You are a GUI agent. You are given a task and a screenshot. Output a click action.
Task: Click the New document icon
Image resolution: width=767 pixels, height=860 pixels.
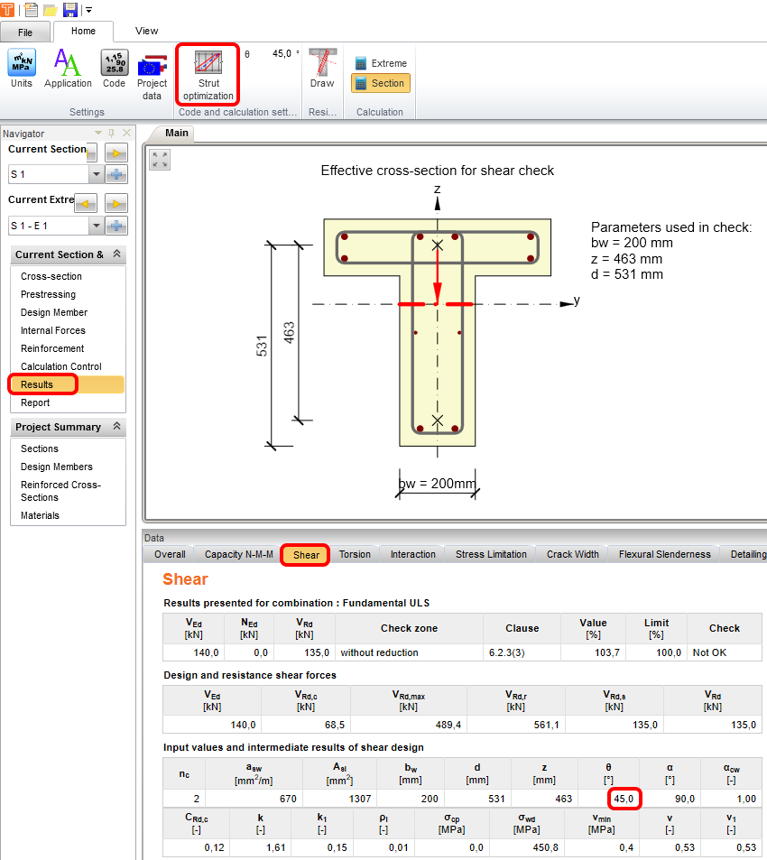click(x=30, y=9)
